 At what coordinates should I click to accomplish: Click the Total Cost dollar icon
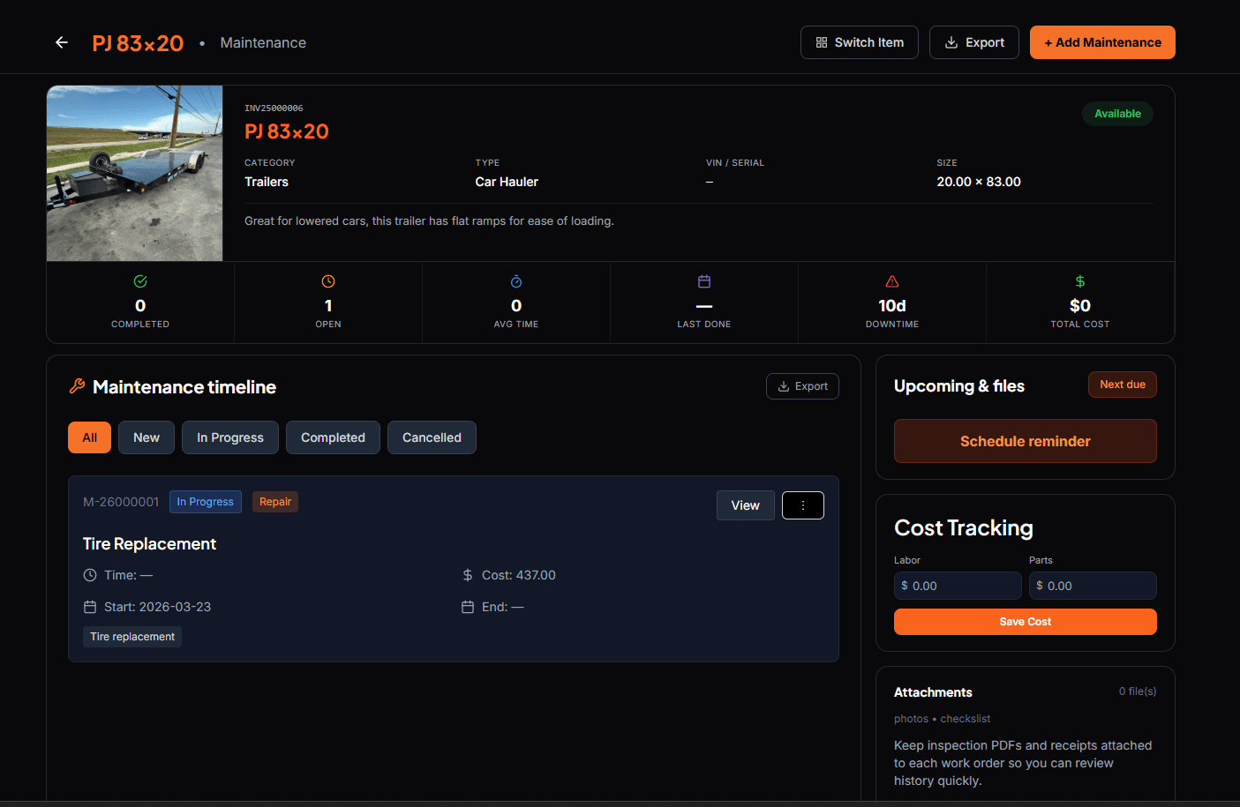(1079, 280)
